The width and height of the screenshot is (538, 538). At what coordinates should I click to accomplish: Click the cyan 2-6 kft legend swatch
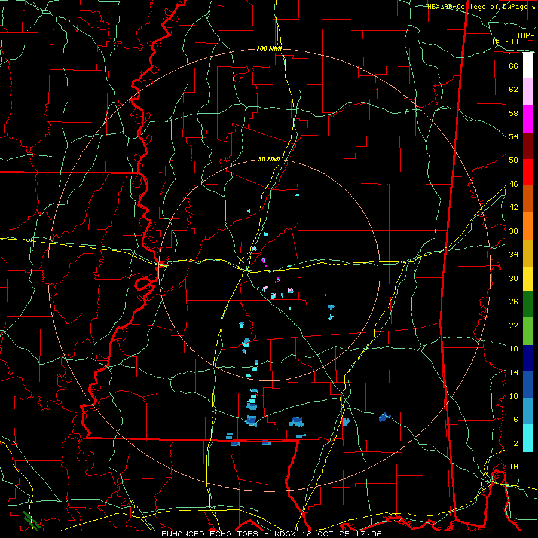pyautogui.click(x=528, y=438)
